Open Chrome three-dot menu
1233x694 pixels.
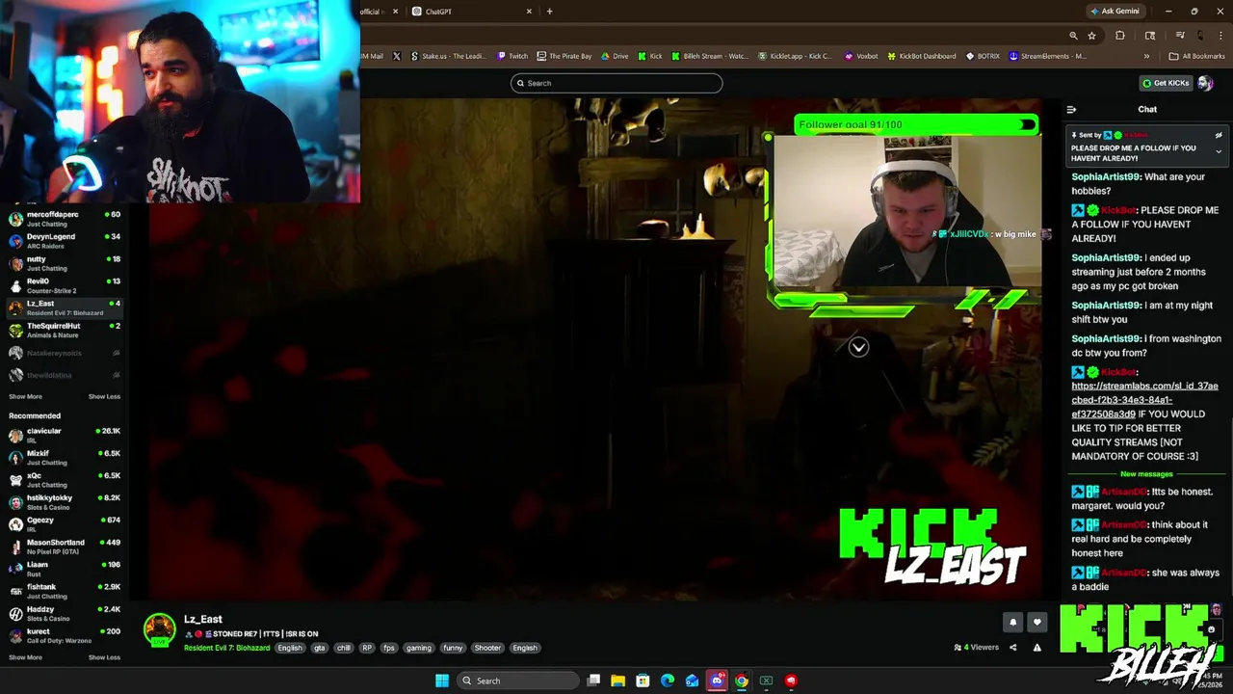(x=1220, y=36)
